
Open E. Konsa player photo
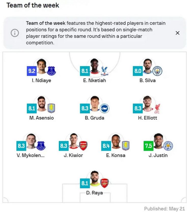coord(116,141)
